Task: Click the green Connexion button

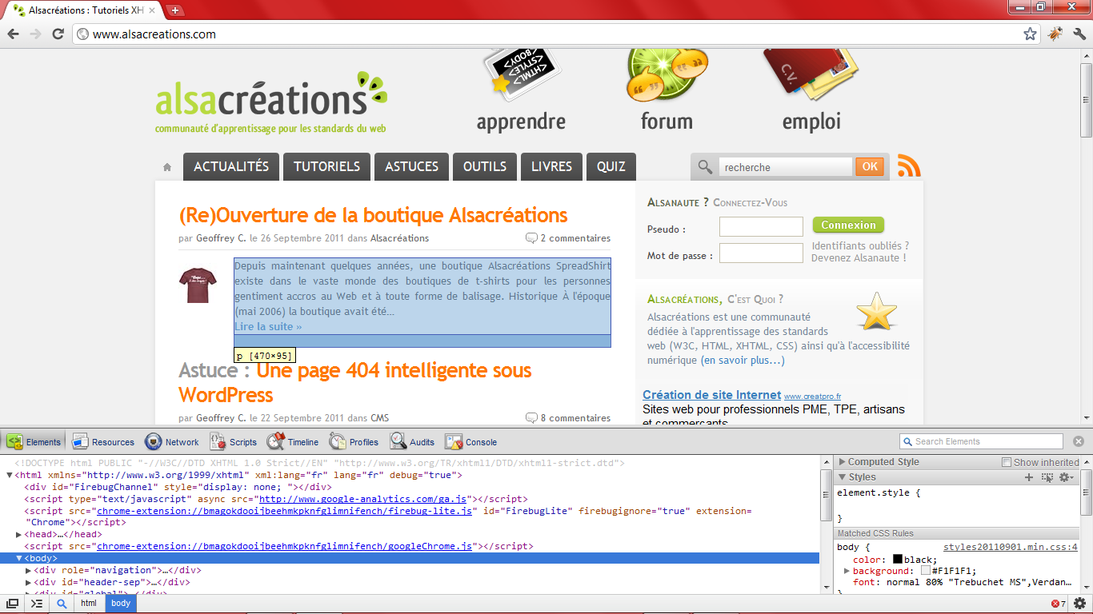Action: point(848,225)
